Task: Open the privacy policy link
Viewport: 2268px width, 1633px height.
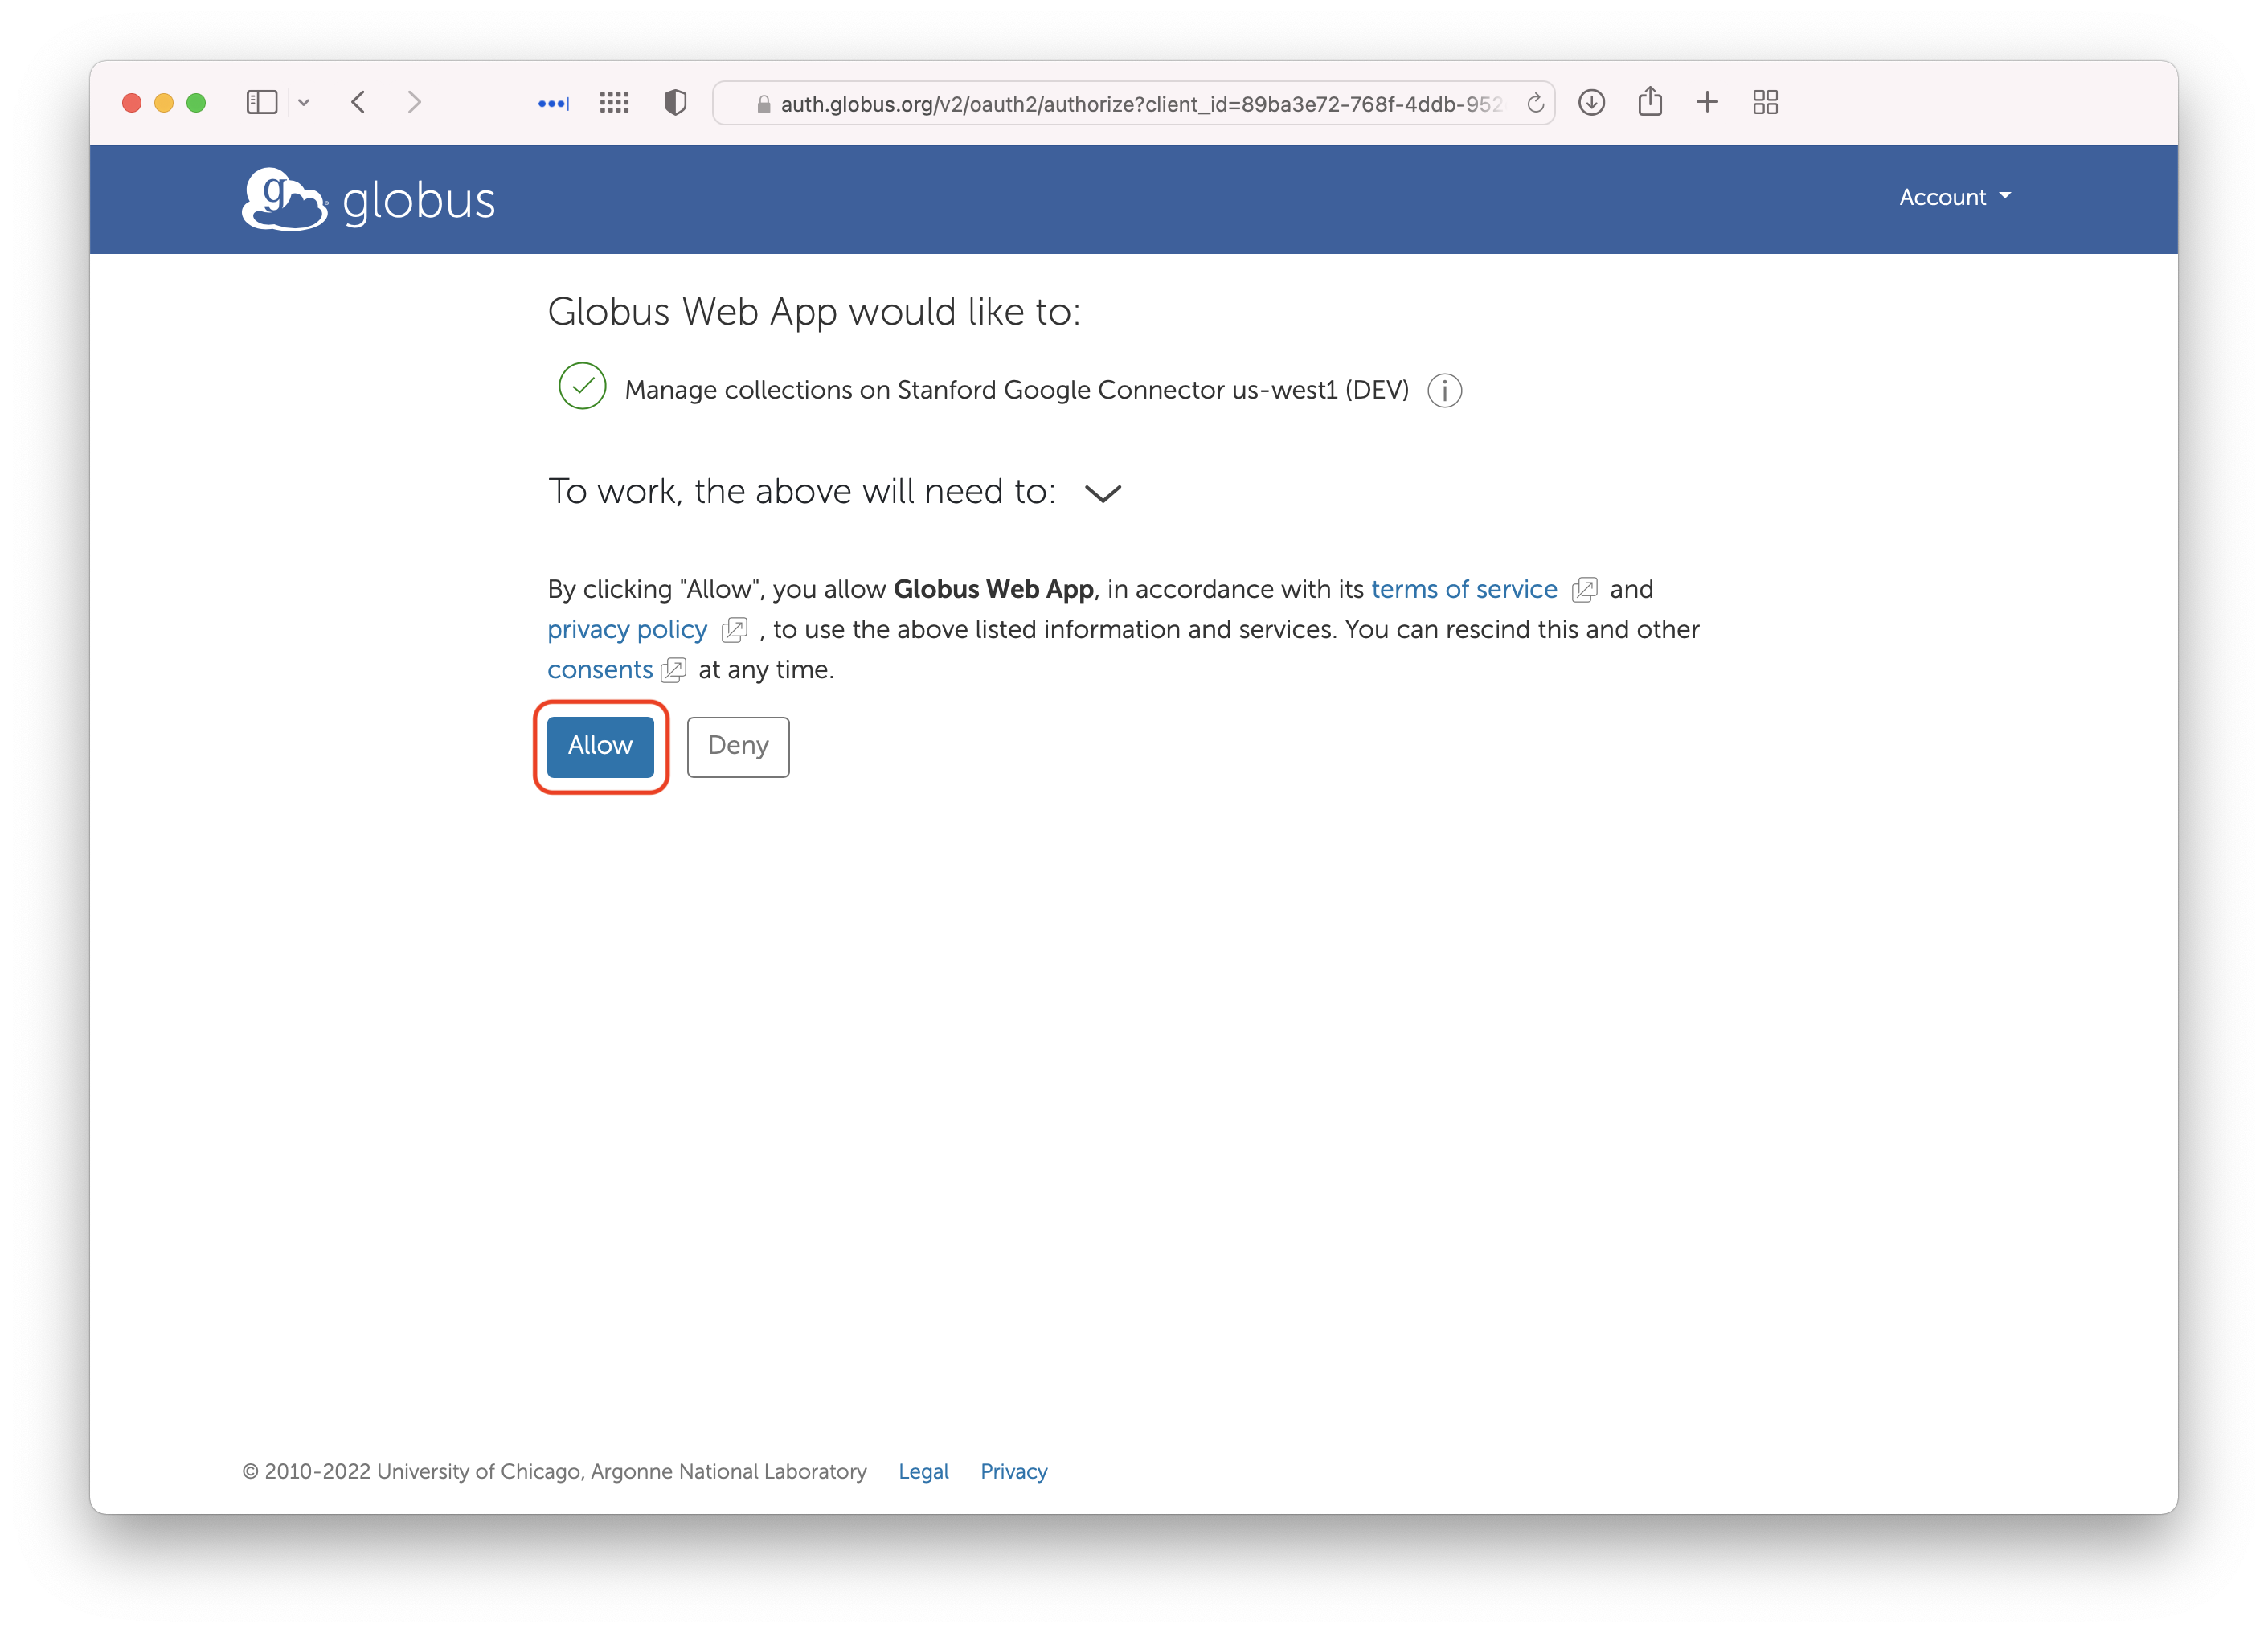Action: [627, 629]
